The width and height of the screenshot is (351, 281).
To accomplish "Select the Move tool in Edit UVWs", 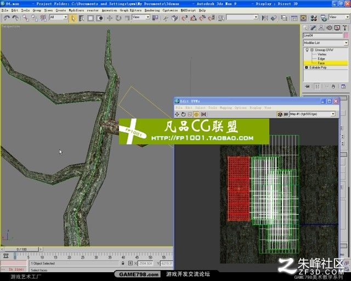I will pos(177,114).
